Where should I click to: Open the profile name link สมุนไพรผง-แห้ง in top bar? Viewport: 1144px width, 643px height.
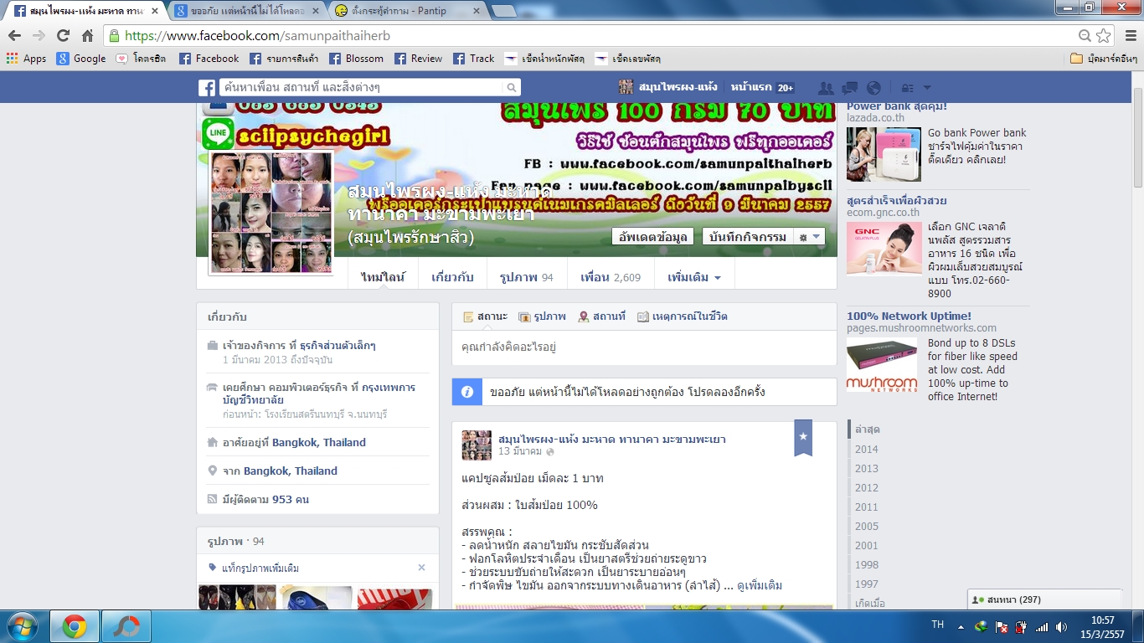pos(667,87)
